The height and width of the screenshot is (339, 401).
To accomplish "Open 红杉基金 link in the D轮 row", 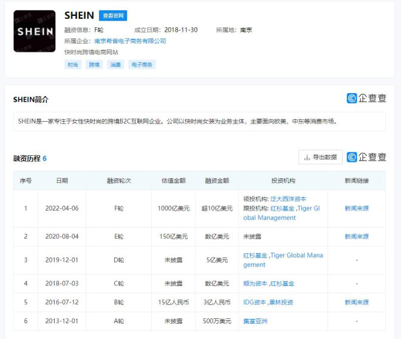I will point(255,255).
